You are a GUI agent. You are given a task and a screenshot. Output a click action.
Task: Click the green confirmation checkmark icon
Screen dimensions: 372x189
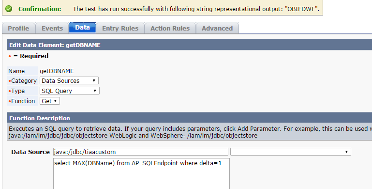point(9,9)
